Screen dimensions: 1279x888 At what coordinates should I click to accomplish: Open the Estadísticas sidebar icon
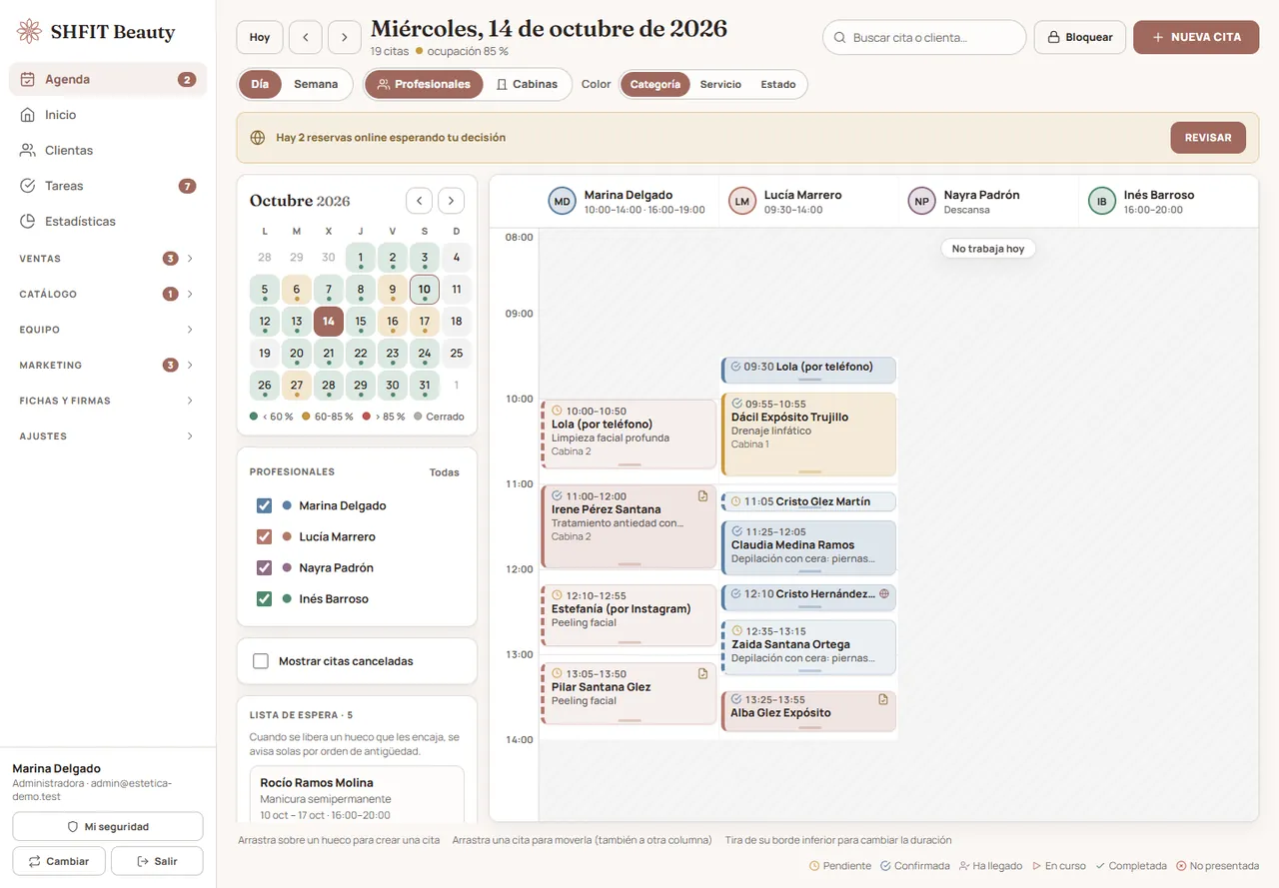coord(28,221)
